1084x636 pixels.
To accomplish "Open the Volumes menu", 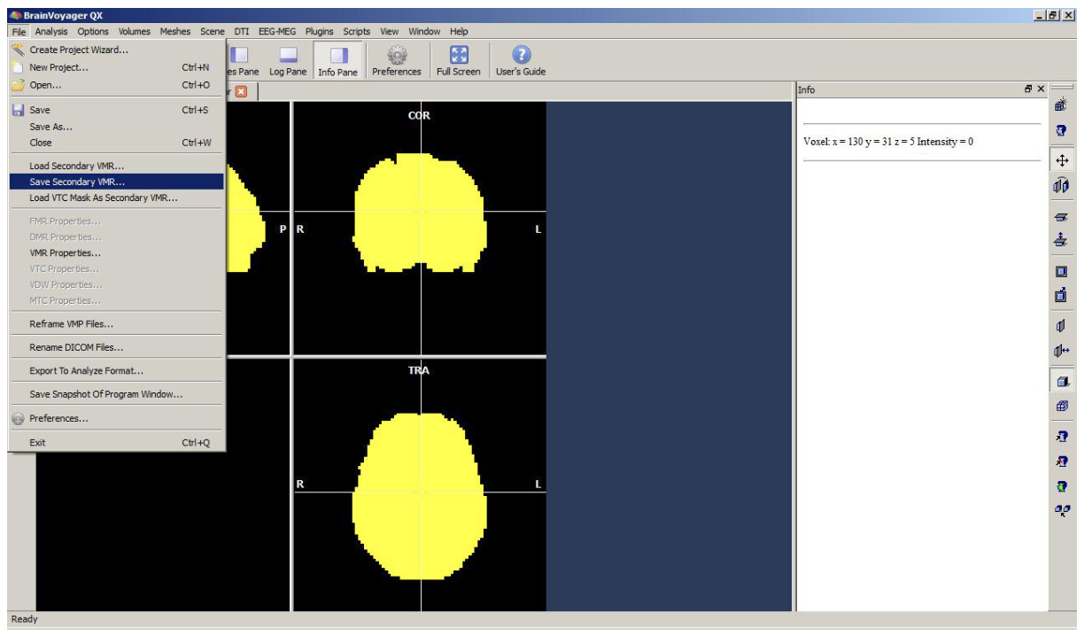I will click(x=135, y=31).
